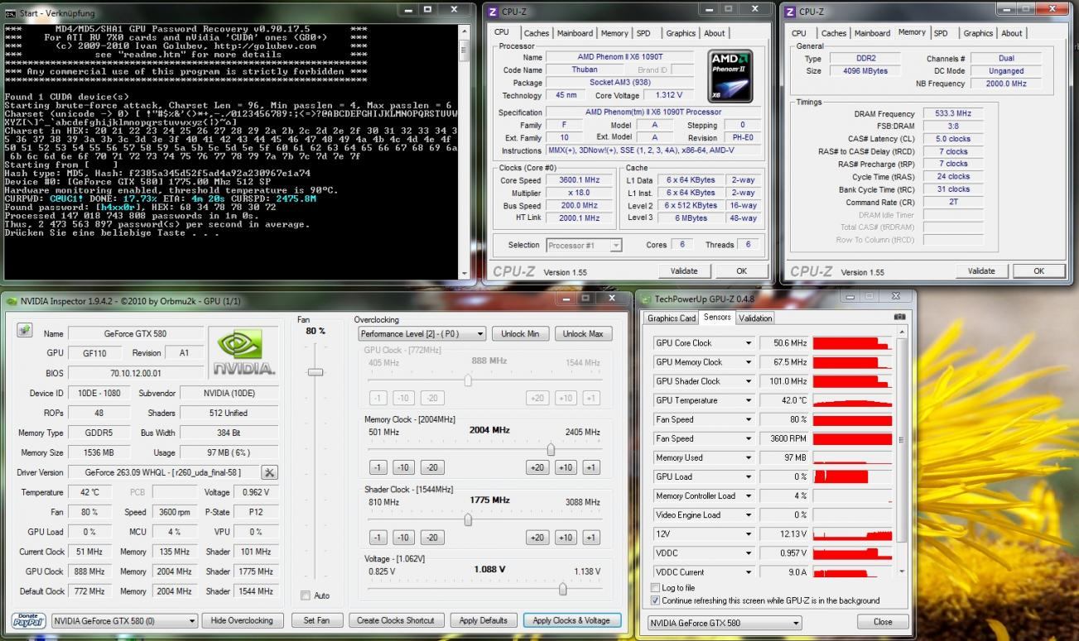Click OK in the Memory-tab CPU-Z window
The image size is (1079, 641).
click(1038, 270)
